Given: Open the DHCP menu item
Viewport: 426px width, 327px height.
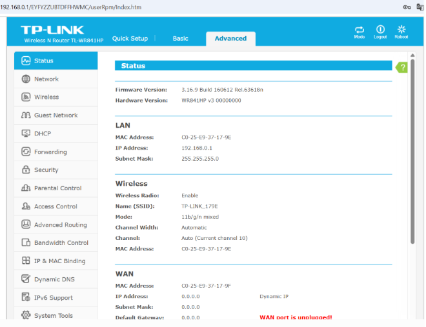Looking at the screenshot, I should [43, 134].
